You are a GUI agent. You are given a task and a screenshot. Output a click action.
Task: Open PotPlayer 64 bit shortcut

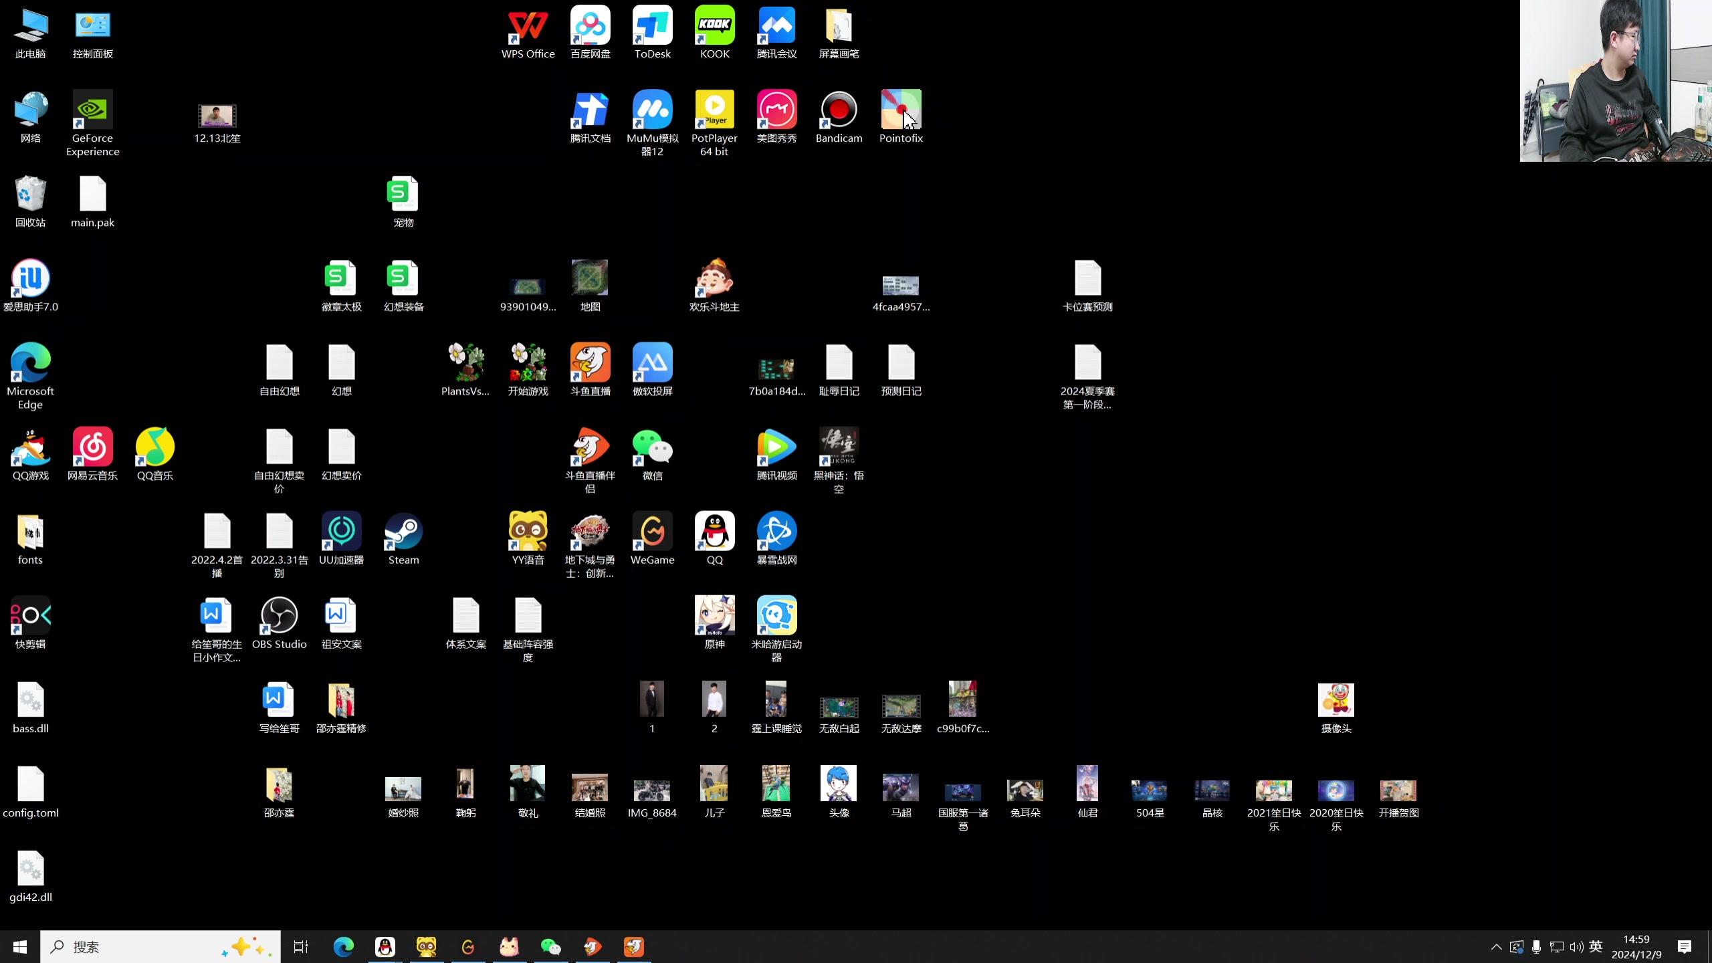coord(714,124)
